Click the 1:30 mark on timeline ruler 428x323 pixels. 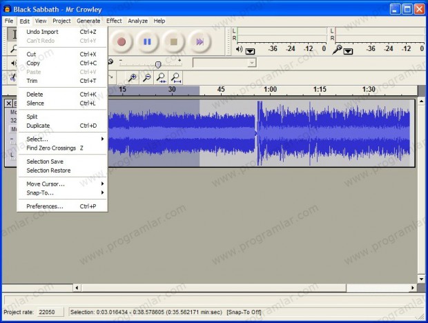pyautogui.click(x=369, y=90)
